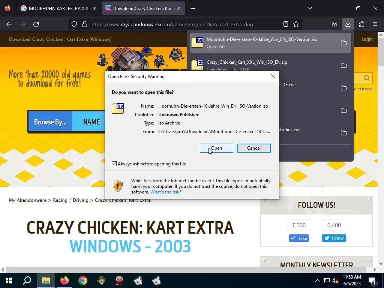Show Moorhuhn ISO file in folder

tap(343, 43)
